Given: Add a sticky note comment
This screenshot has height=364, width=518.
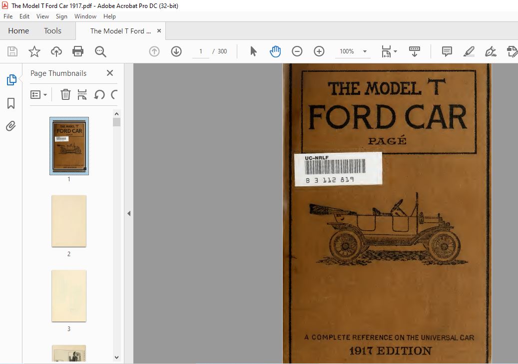Looking at the screenshot, I should tap(447, 51).
